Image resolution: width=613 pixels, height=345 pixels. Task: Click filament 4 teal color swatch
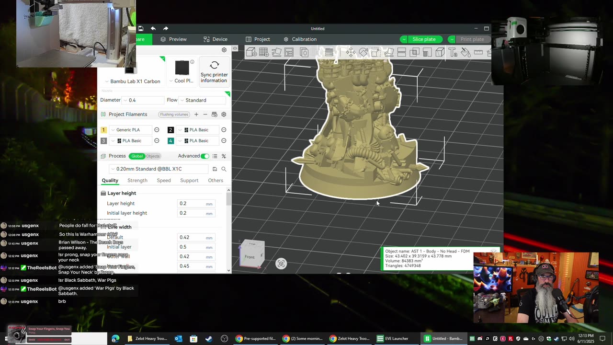(170, 141)
